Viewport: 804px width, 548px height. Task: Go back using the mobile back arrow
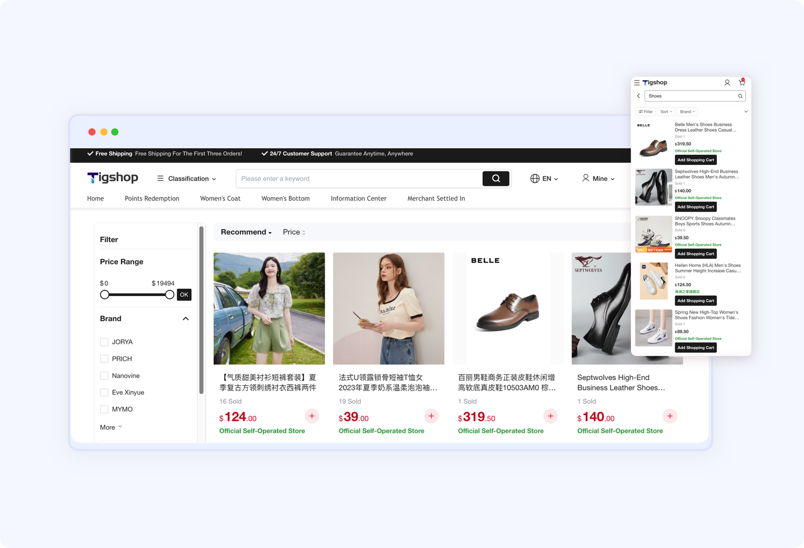[x=639, y=96]
